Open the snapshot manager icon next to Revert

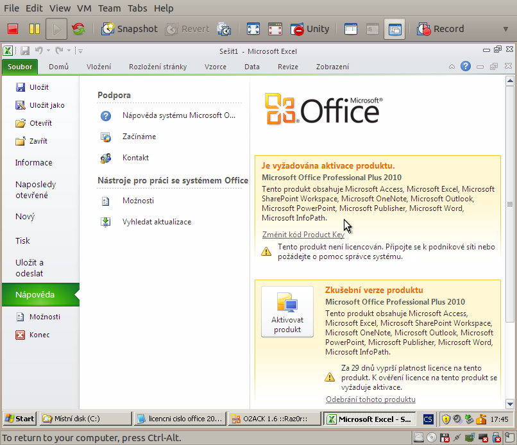[224, 29]
